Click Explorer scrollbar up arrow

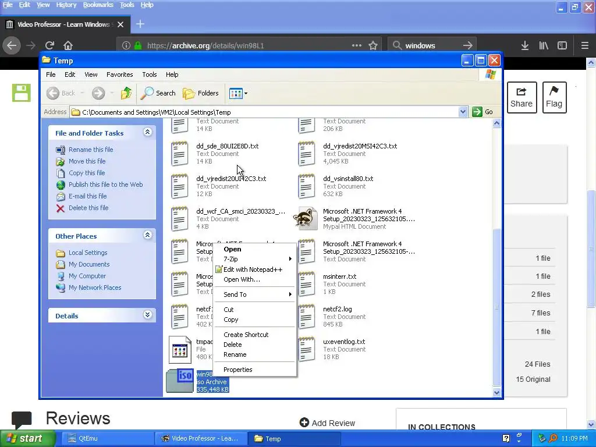pos(496,123)
